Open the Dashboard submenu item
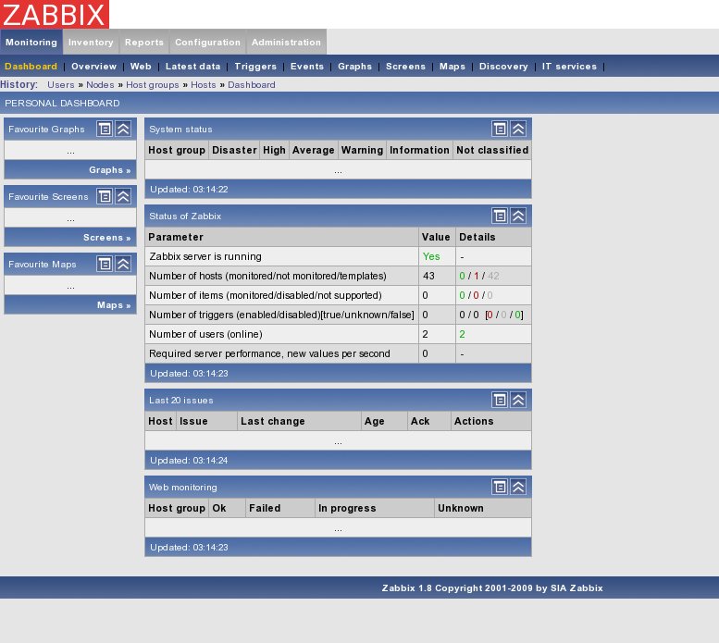 (x=31, y=66)
